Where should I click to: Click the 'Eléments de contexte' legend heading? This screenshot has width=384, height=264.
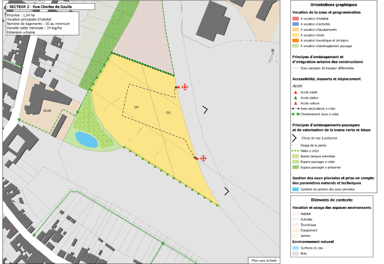[x=332, y=199]
